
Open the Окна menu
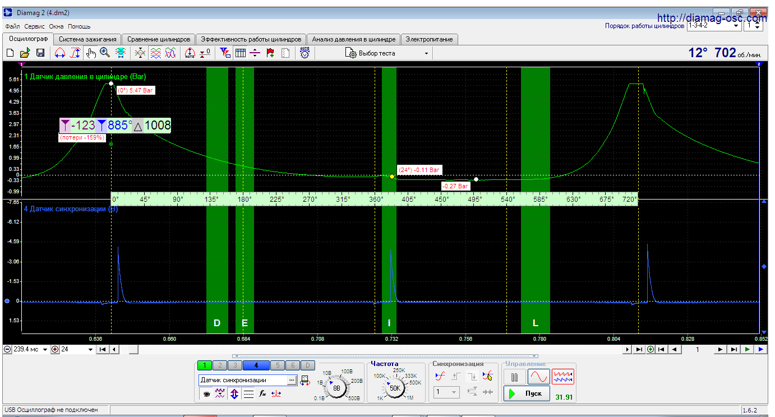click(x=56, y=26)
